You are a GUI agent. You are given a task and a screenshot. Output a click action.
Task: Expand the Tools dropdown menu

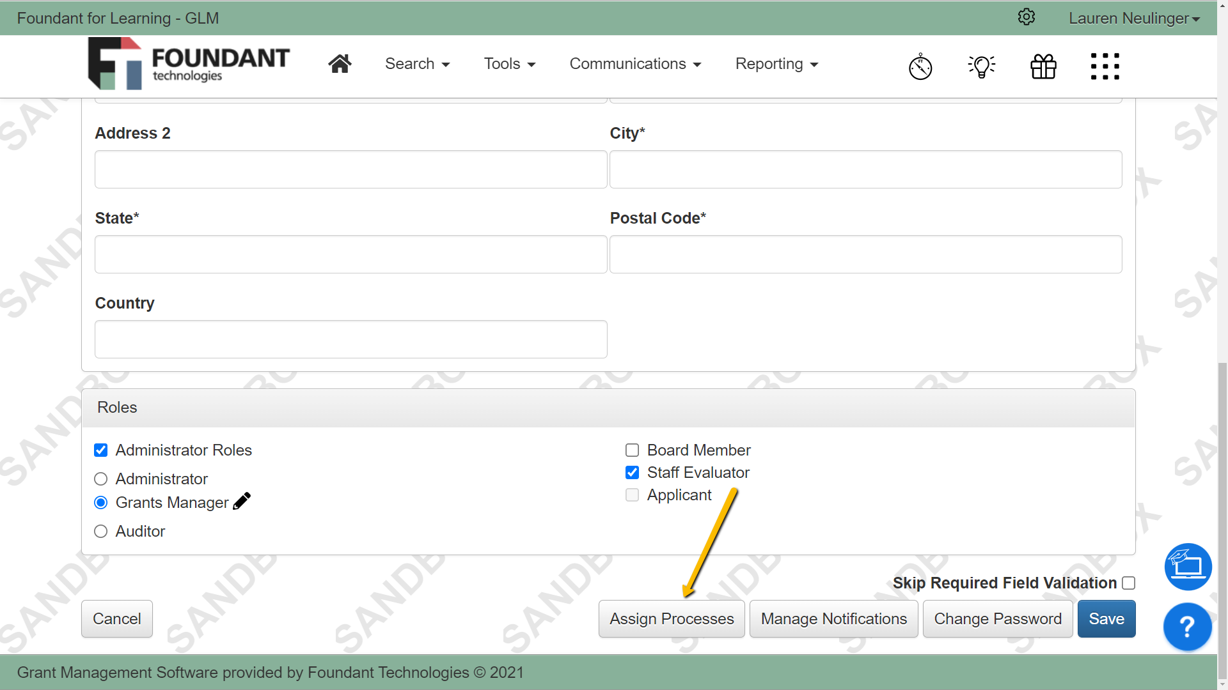coord(509,64)
